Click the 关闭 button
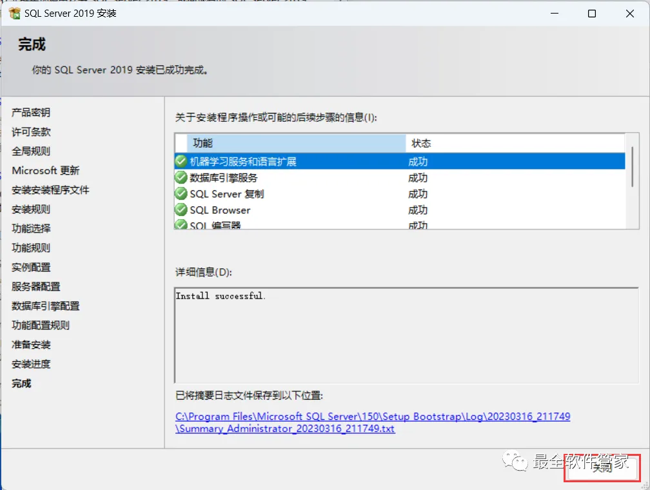 coord(602,468)
